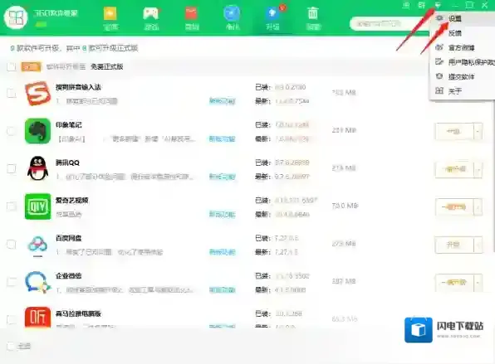Click the 爱奇艺视频 green QIY icon

point(37,206)
